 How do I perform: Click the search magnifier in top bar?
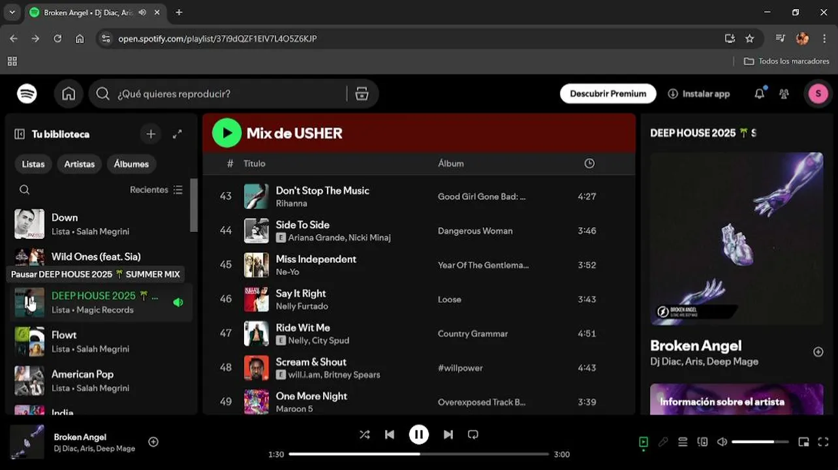click(x=102, y=94)
